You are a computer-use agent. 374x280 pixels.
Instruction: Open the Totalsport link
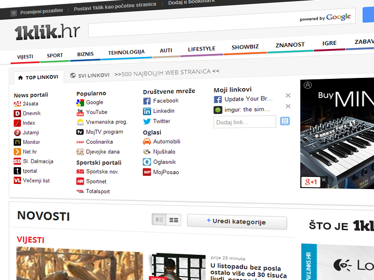click(x=98, y=191)
